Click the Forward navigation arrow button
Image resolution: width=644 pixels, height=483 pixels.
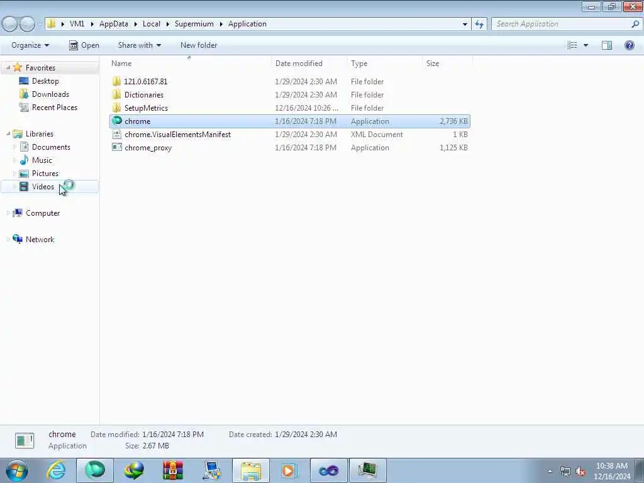pyautogui.click(x=28, y=24)
